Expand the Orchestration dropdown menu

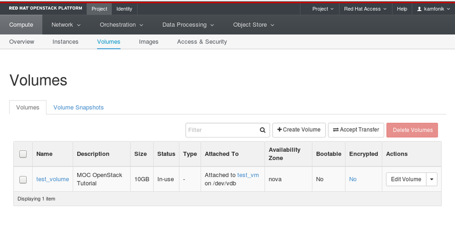pyautogui.click(x=121, y=25)
